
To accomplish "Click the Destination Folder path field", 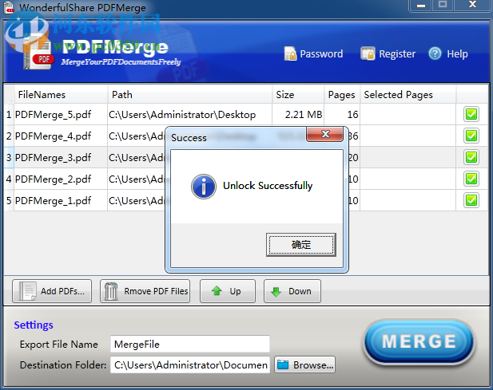I will [x=190, y=364].
